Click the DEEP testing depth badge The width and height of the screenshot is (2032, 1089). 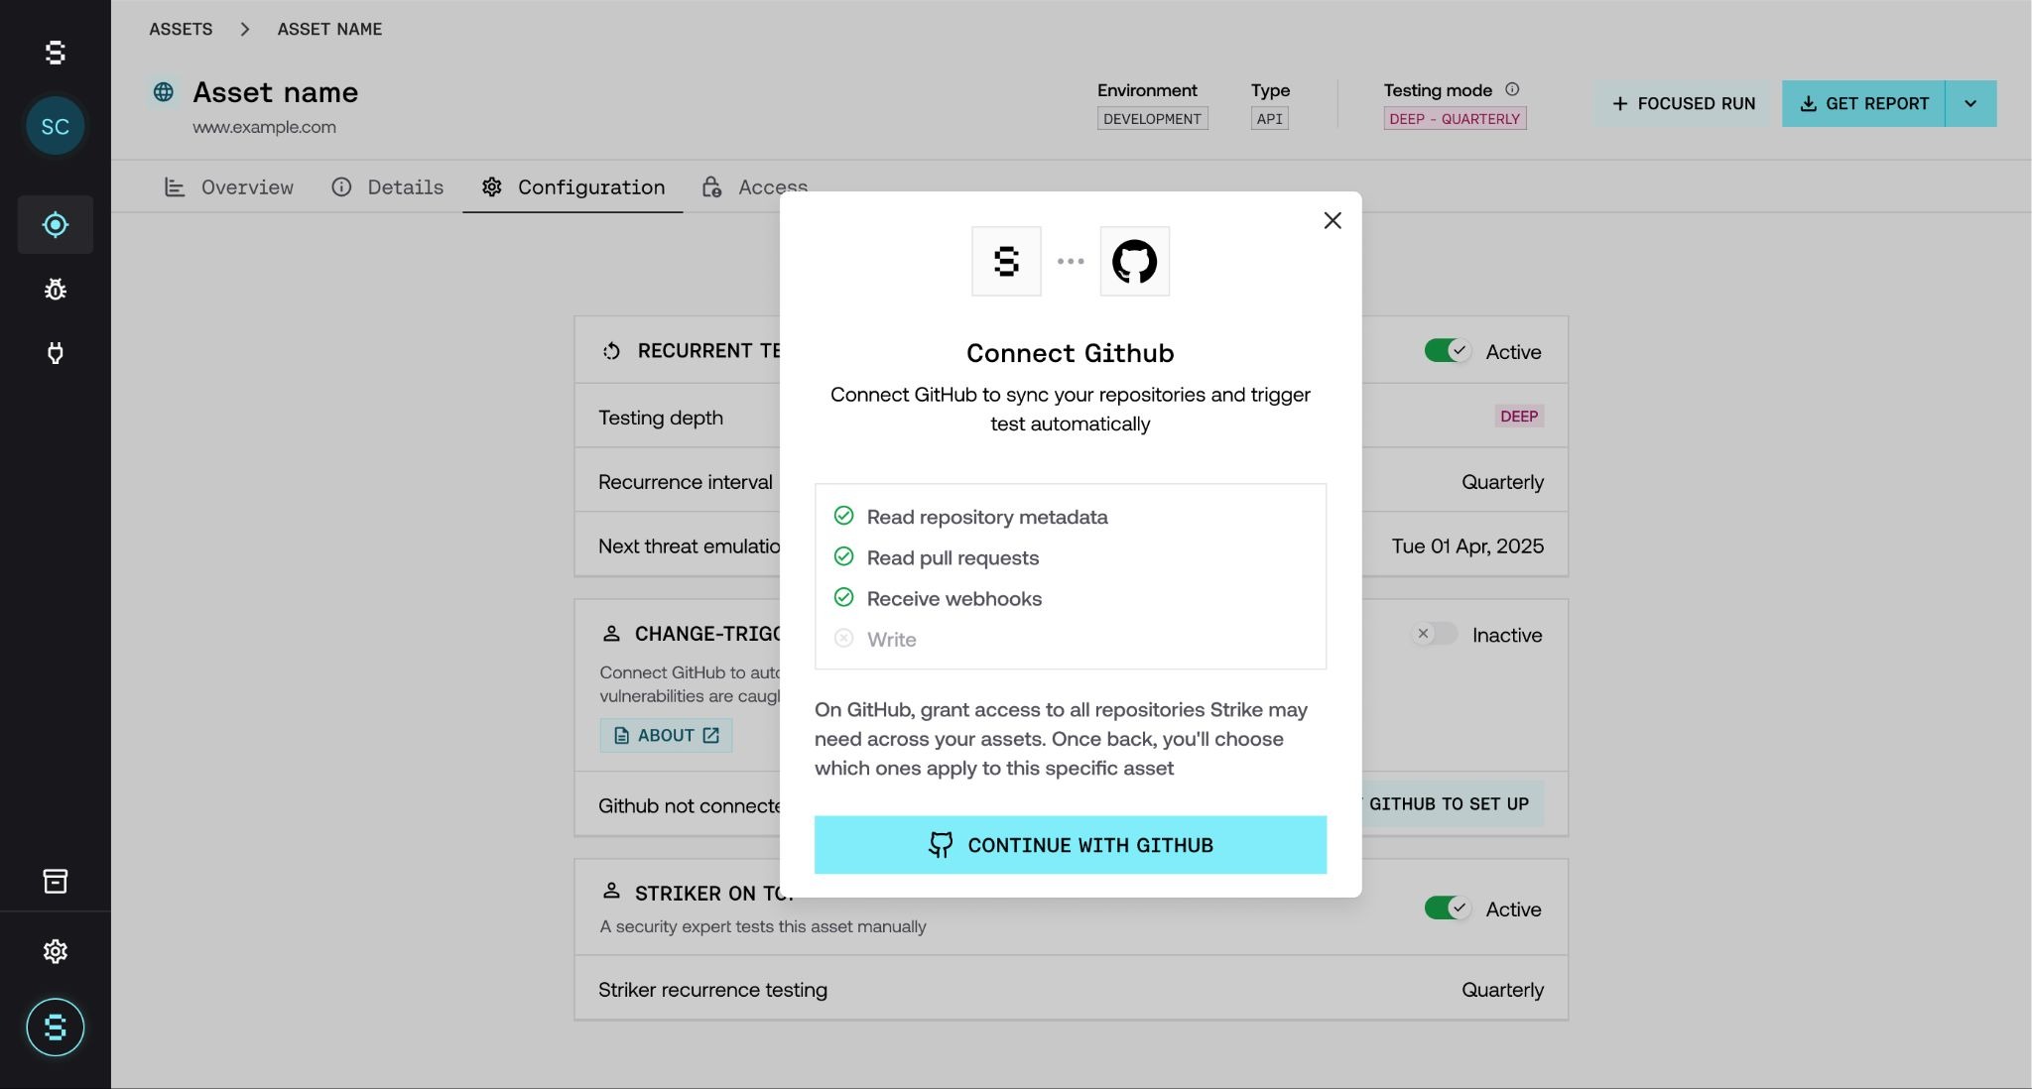click(x=1519, y=417)
